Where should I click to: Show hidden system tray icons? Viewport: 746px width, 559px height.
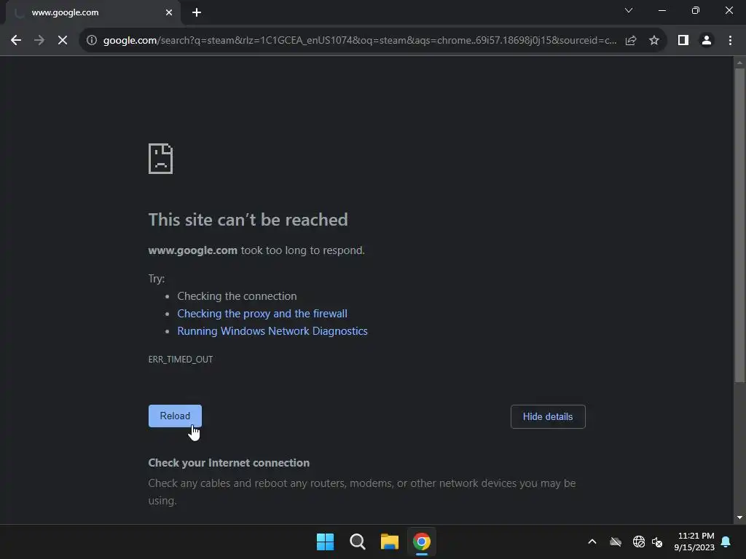(x=592, y=542)
